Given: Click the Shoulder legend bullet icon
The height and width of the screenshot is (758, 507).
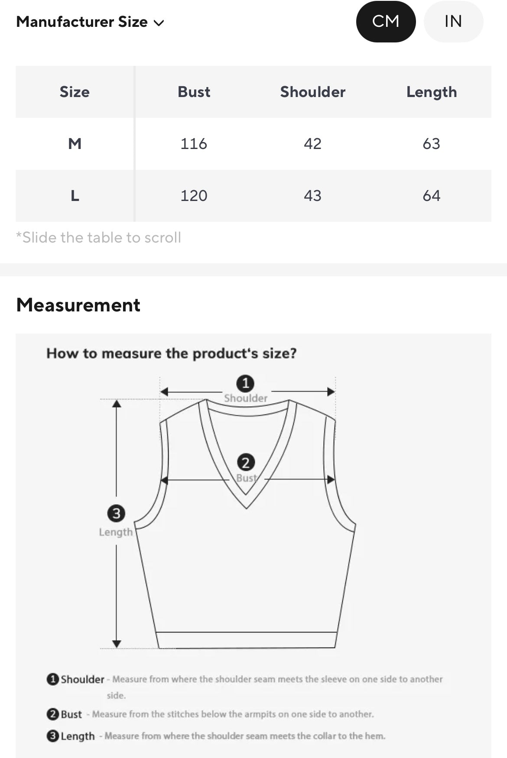Looking at the screenshot, I should tap(52, 679).
